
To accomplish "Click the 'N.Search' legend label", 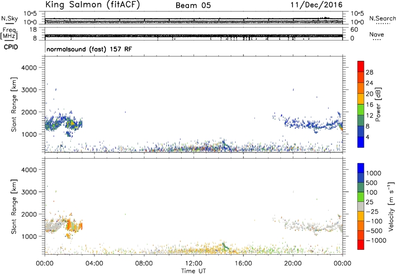I will click(382, 18).
